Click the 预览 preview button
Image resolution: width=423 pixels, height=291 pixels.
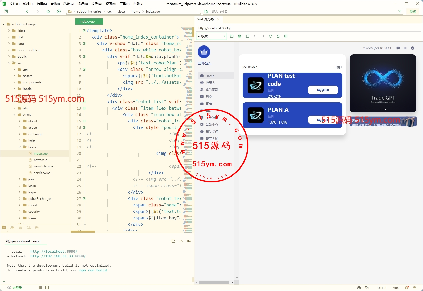coord(413,11)
